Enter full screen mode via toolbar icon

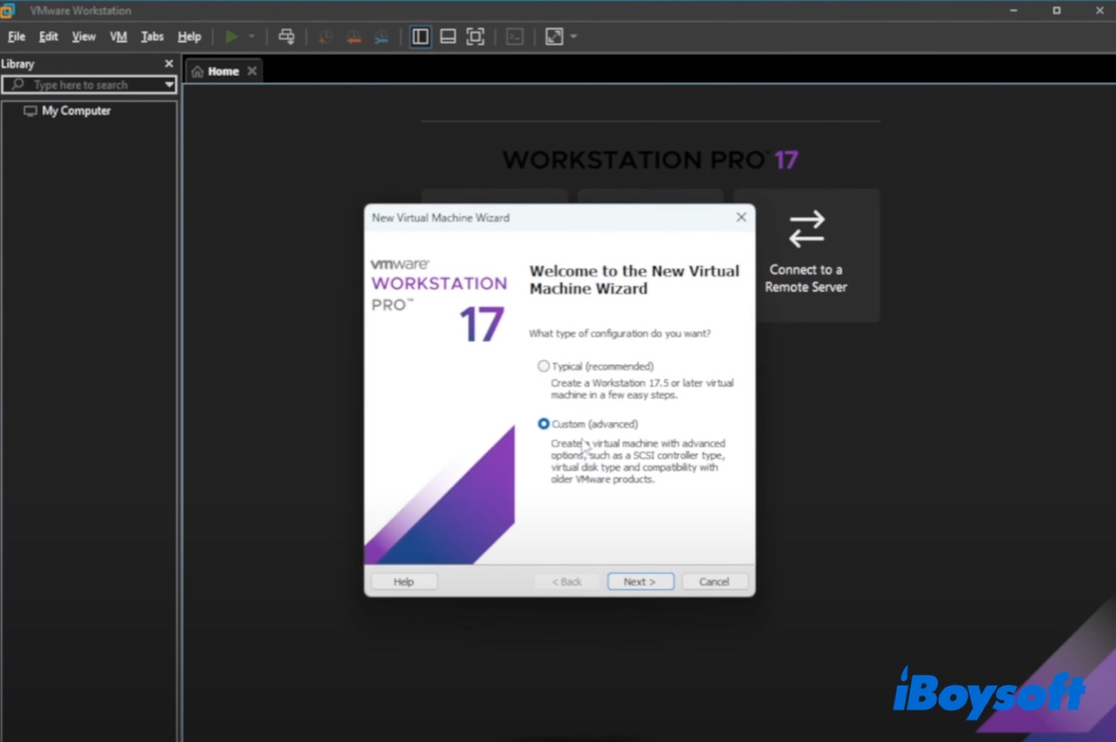[475, 36]
